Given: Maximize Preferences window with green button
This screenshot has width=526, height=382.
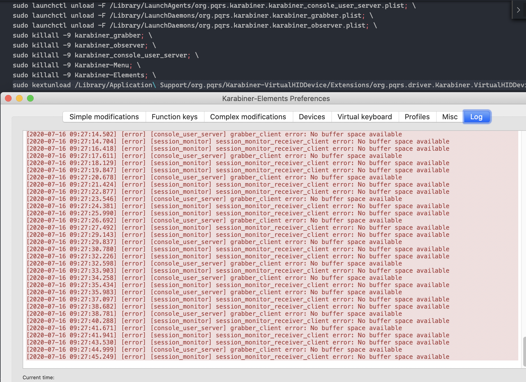Looking at the screenshot, I should (x=30, y=98).
